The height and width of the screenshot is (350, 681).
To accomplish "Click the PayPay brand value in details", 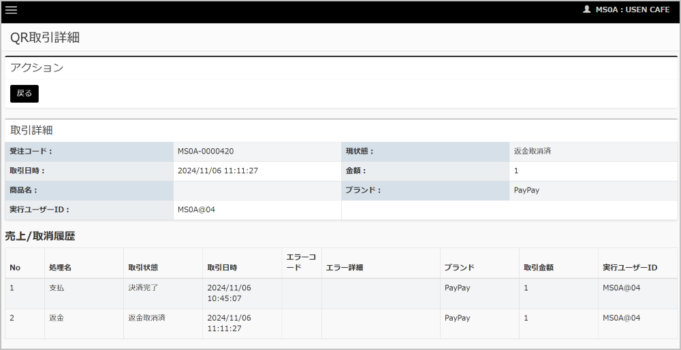I will [x=526, y=190].
